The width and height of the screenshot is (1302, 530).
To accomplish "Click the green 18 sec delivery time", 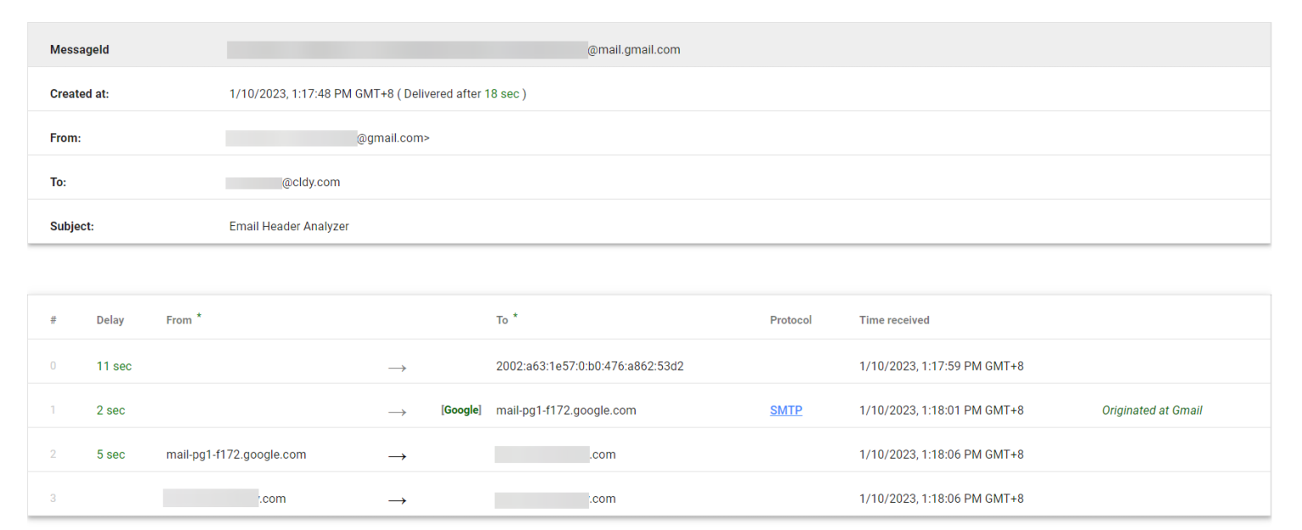I will coord(502,93).
